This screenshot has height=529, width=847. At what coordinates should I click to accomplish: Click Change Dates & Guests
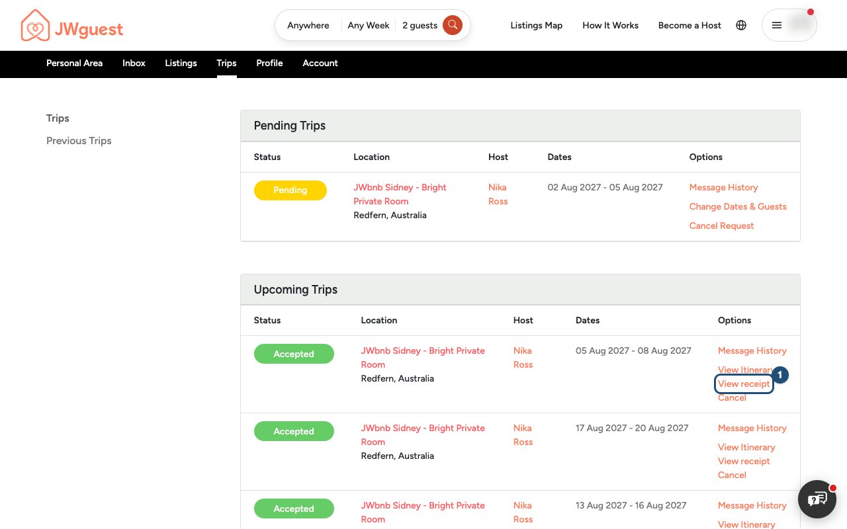738,207
